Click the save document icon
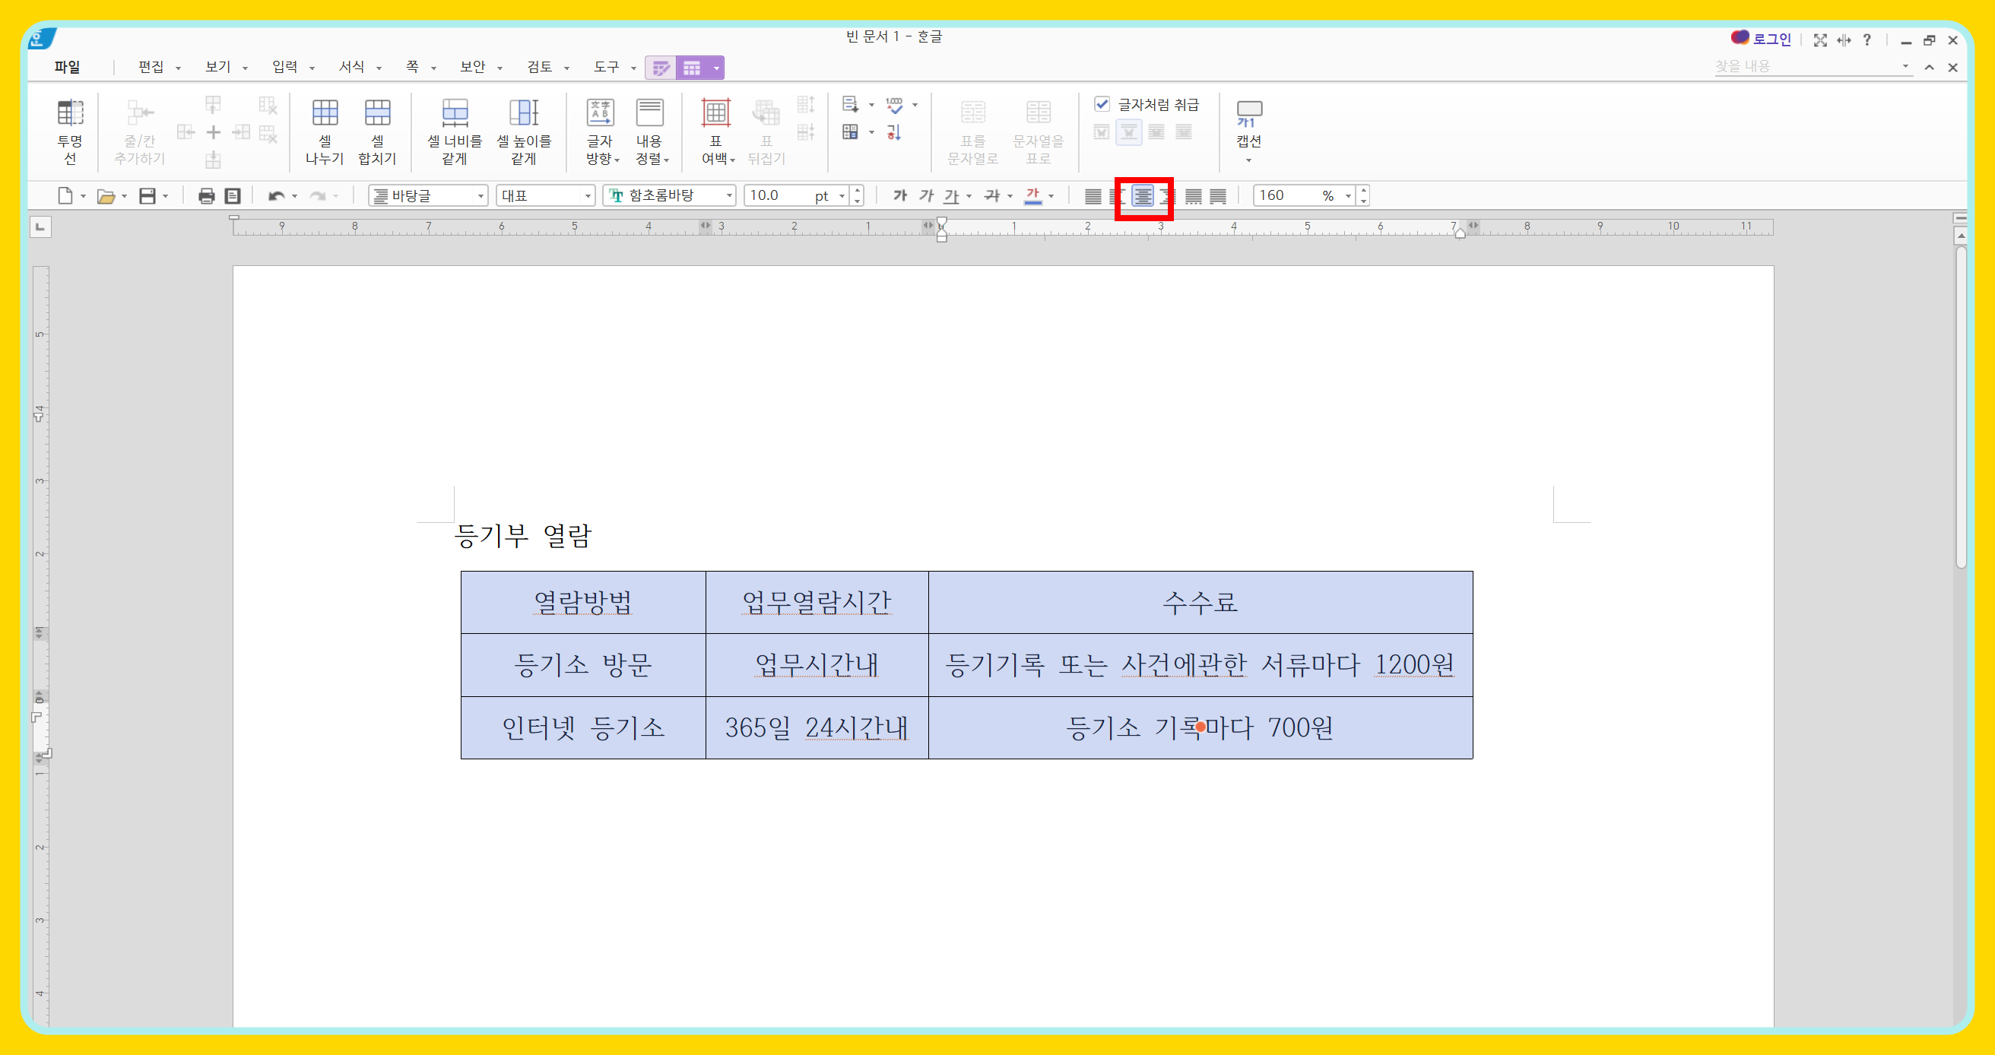1995x1055 pixels. click(147, 196)
